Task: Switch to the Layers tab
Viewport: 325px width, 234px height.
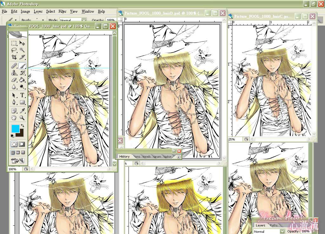Action: tap(260, 225)
